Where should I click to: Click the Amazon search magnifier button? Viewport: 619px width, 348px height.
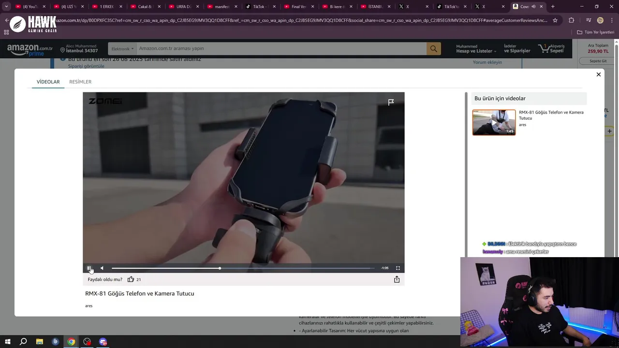pos(433,49)
